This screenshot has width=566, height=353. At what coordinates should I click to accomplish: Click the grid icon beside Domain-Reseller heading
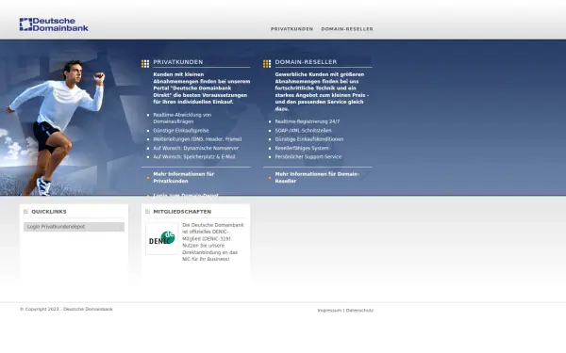[267, 64]
